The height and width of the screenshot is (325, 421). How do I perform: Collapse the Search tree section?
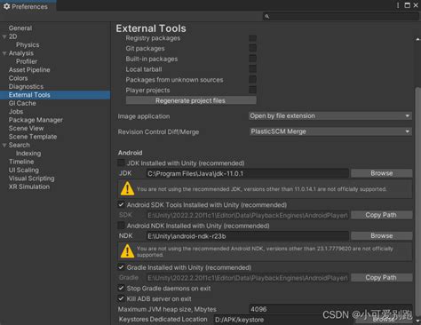(4, 146)
